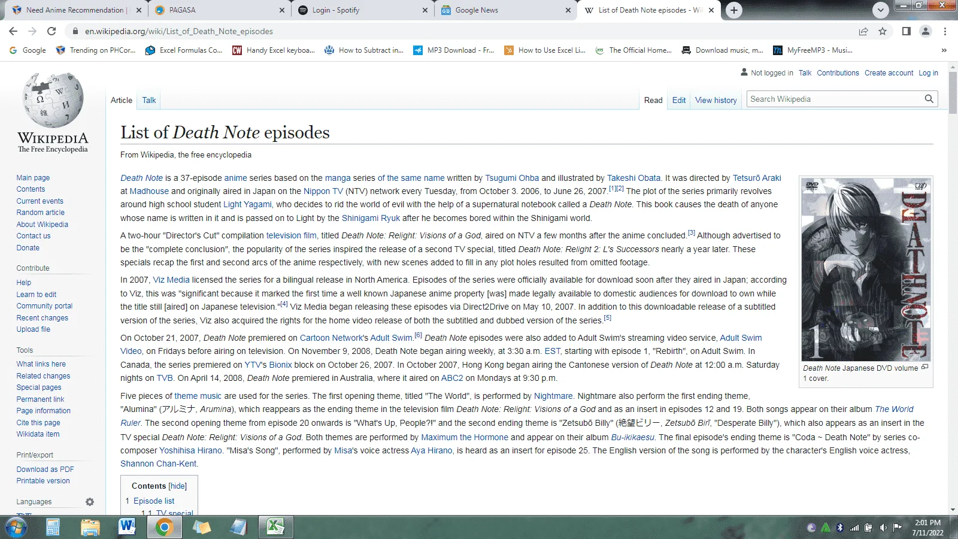
Task: Open the MyFreeMP3 bookmark
Action: coord(813,50)
